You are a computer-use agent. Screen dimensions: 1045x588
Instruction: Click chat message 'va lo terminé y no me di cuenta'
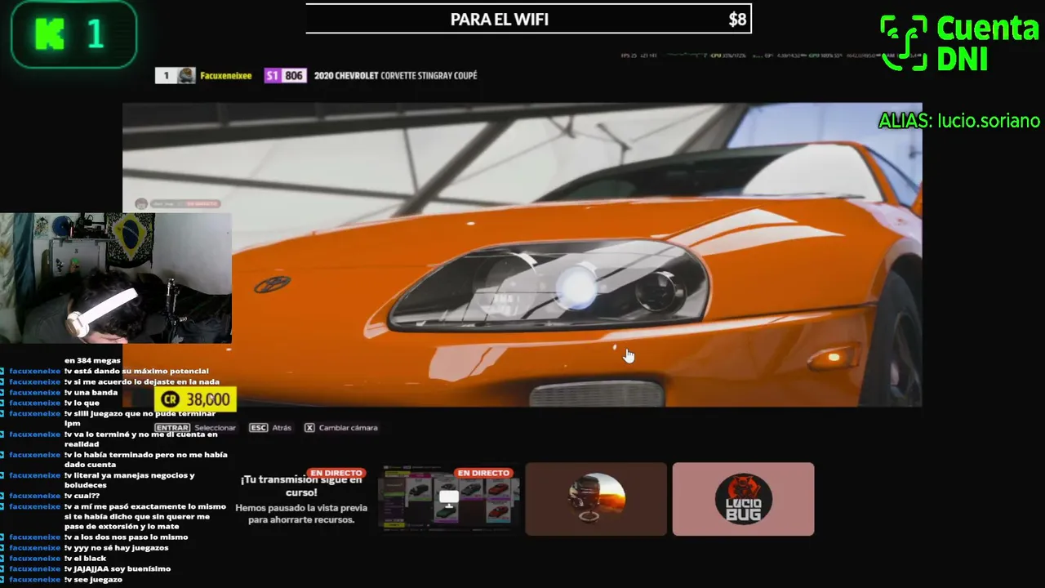[x=141, y=439]
